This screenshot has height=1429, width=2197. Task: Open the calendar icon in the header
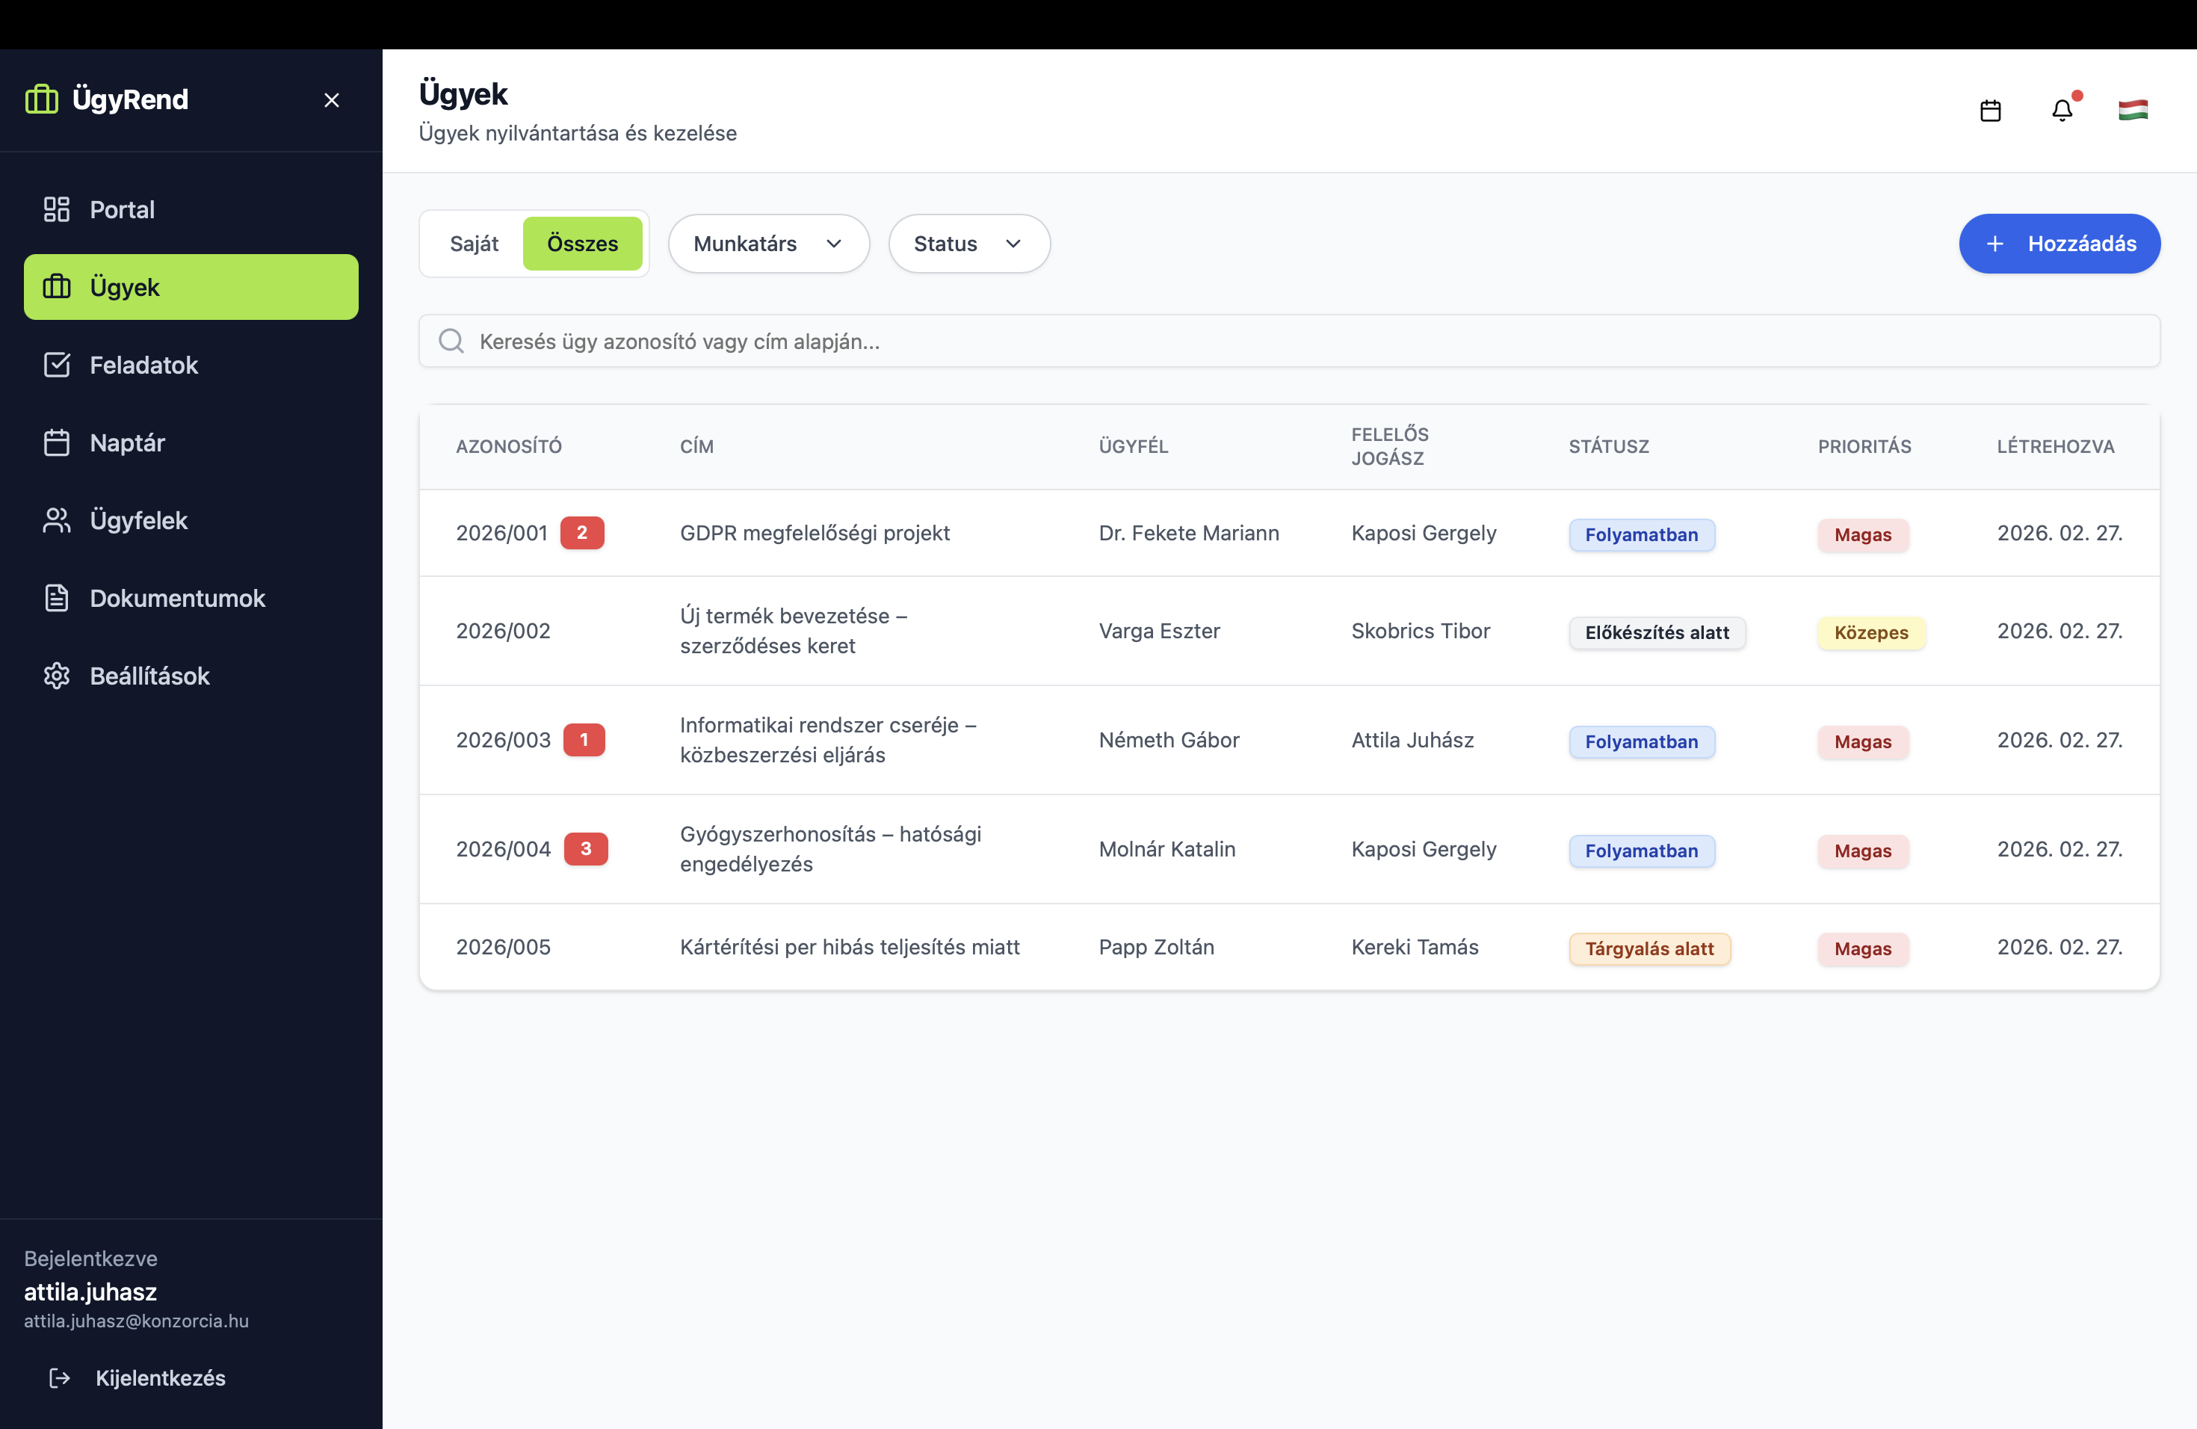pyautogui.click(x=1990, y=111)
